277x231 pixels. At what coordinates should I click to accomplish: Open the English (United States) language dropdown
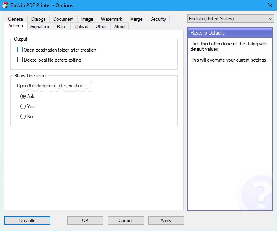(x=231, y=19)
